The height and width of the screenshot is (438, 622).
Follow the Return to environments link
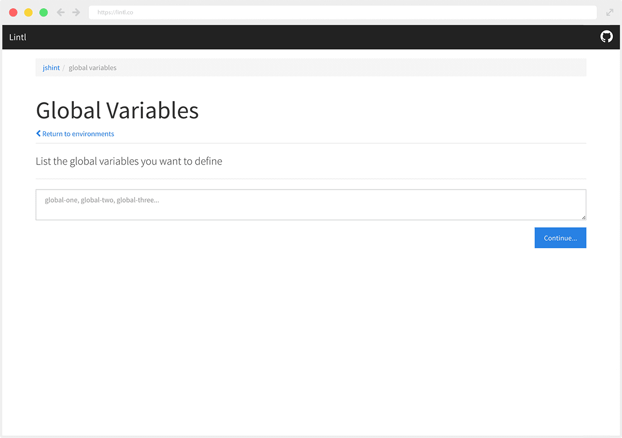(x=78, y=134)
